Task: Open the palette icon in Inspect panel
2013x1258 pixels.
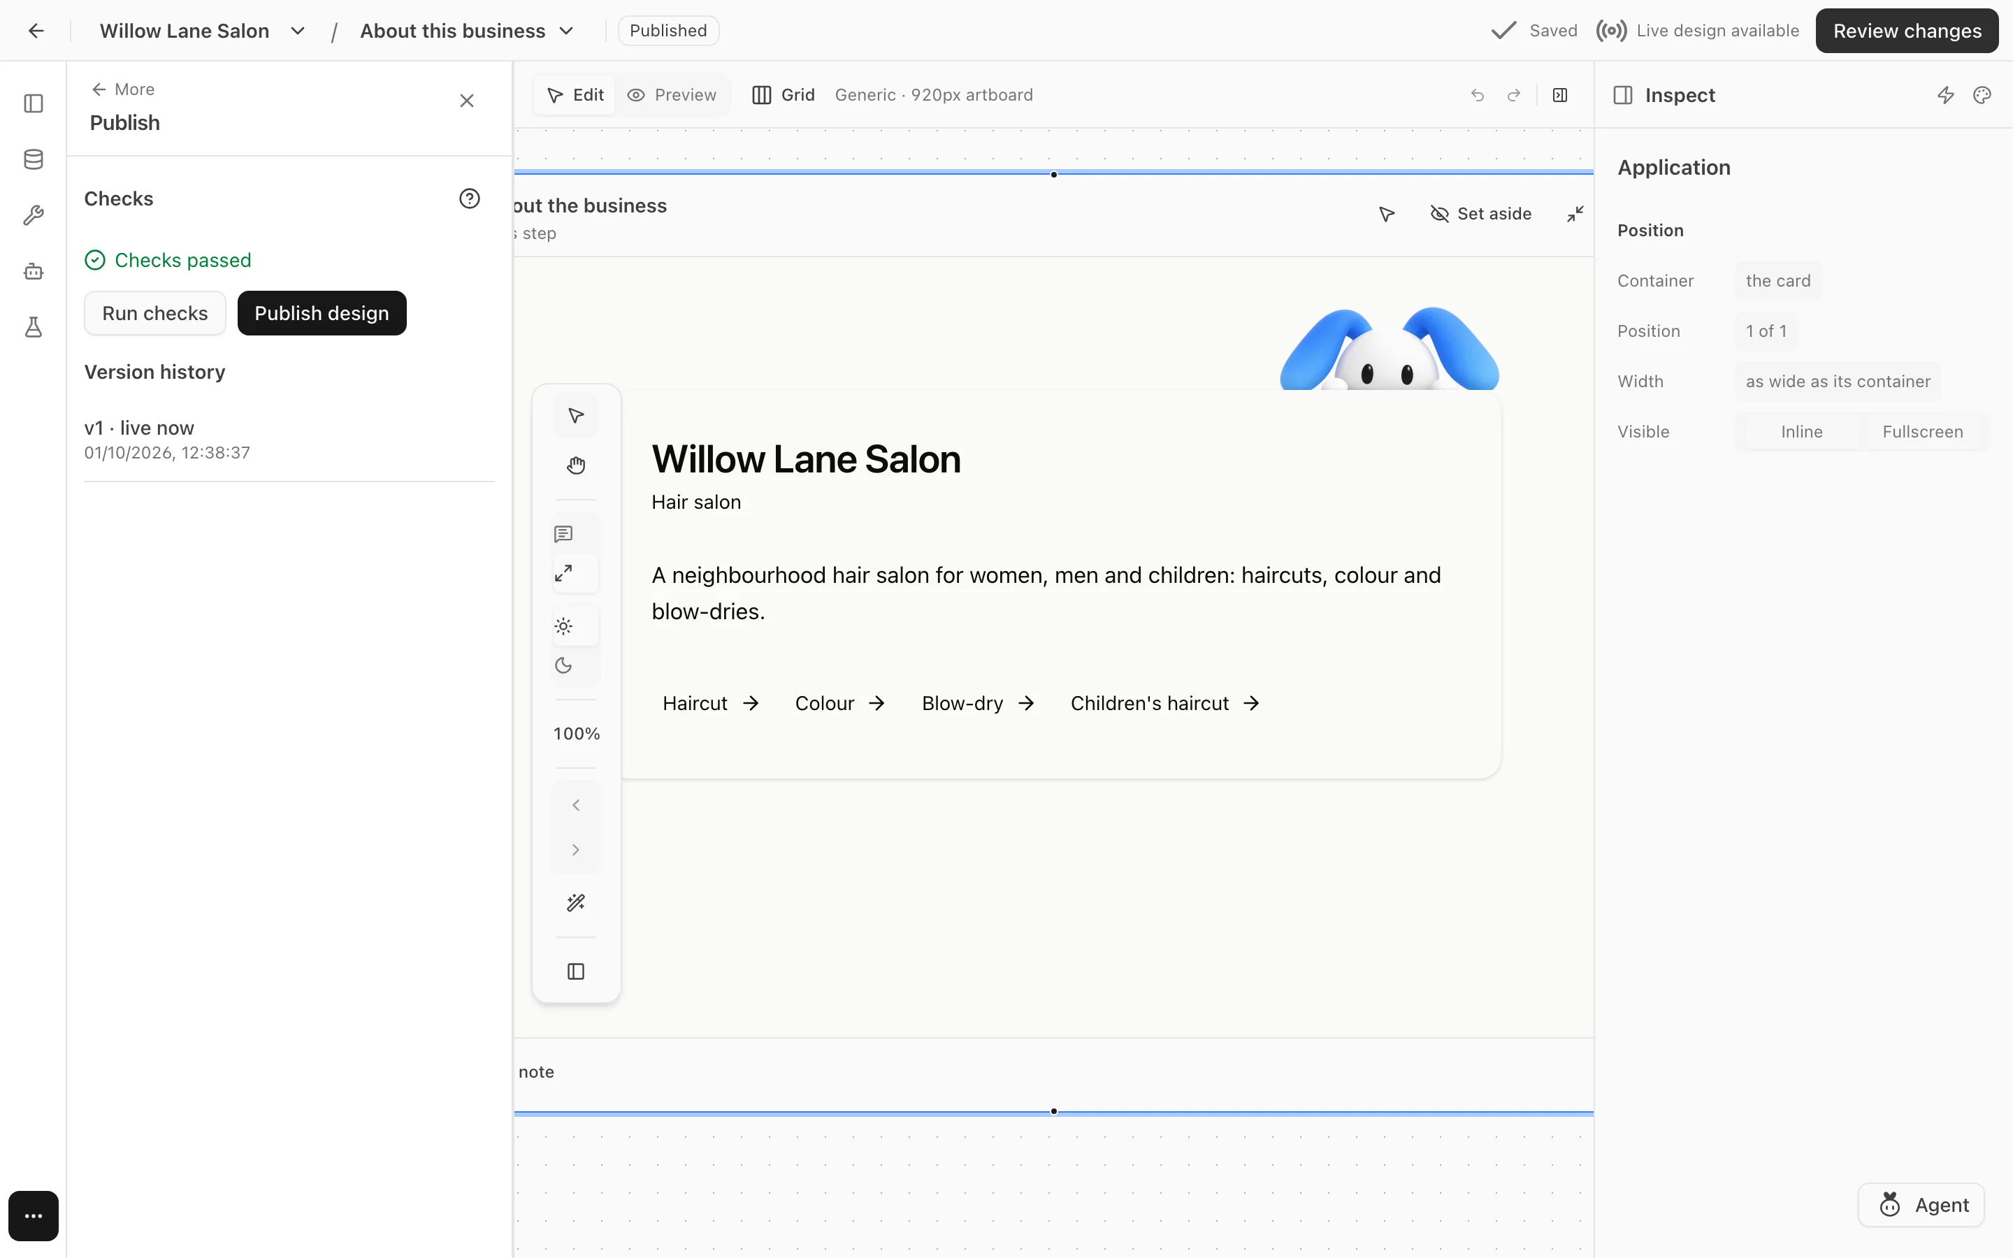Action: [x=1982, y=95]
